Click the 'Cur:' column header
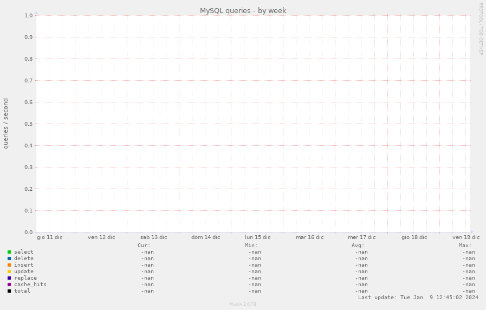 pyautogui.click(x=144, y=246)
